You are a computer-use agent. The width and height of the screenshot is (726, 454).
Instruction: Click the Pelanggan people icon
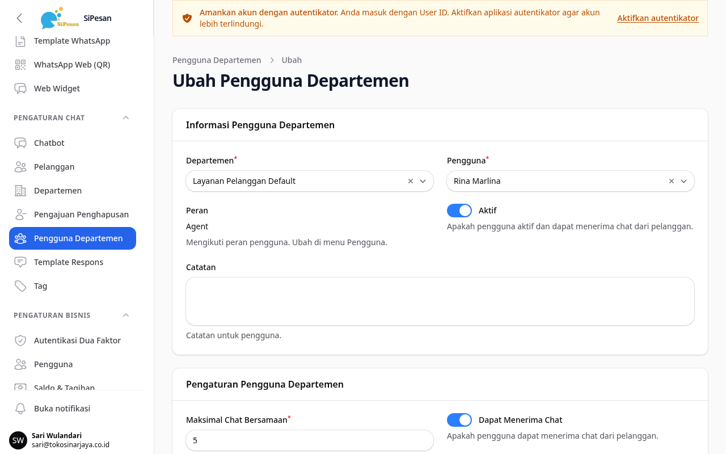pyautogui.click(x=20, y=167)
